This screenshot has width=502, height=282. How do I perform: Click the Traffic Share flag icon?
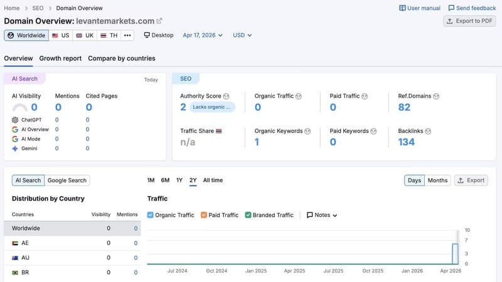tap(218, 131)
